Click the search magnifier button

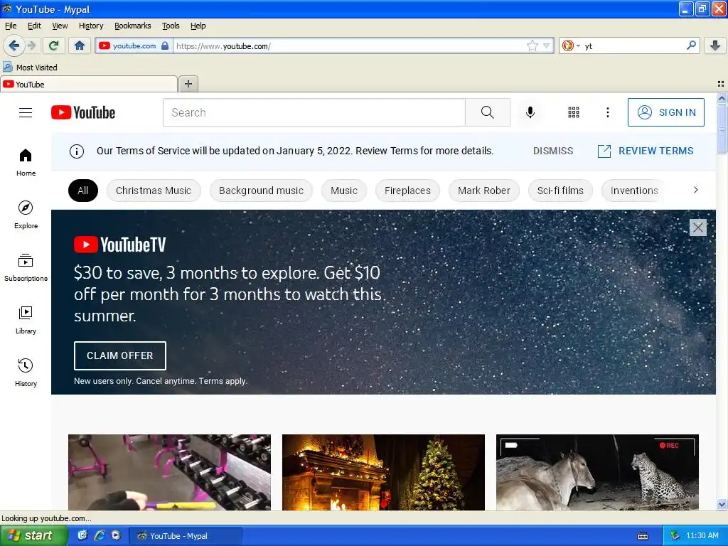[488, 112]
